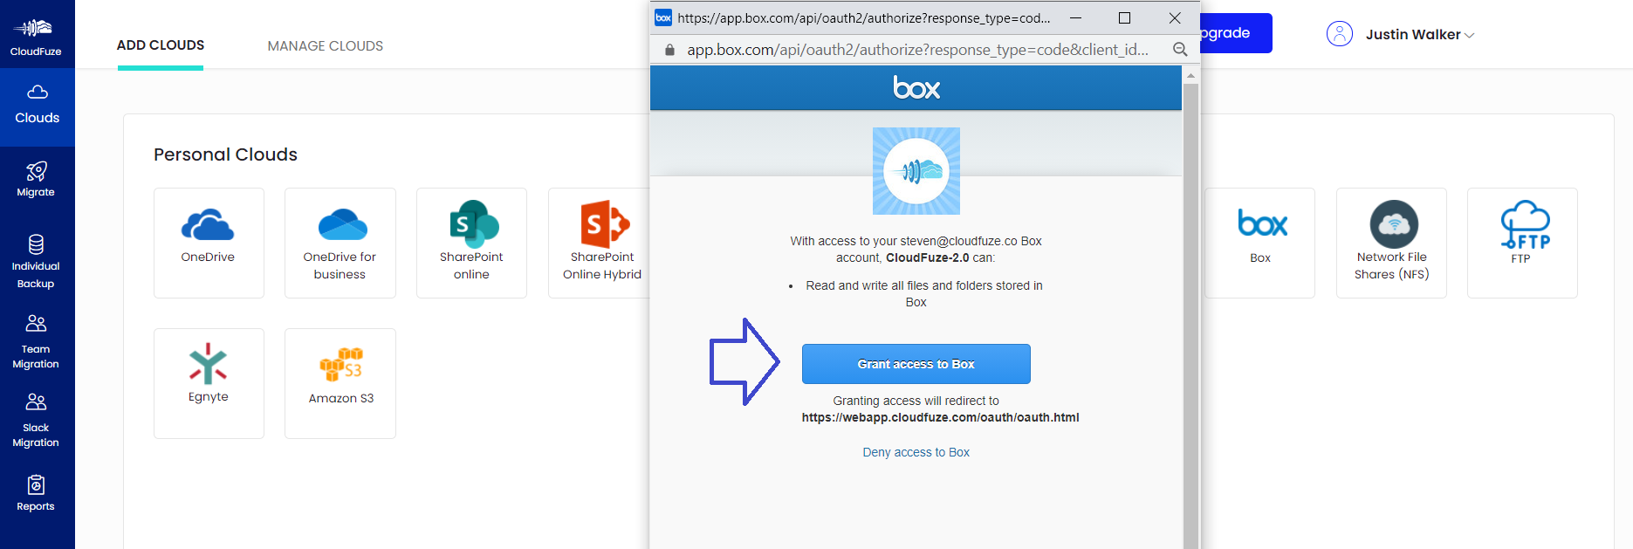
Task: Open Team Migration in sidebar
Action: (x=36, y=342)
